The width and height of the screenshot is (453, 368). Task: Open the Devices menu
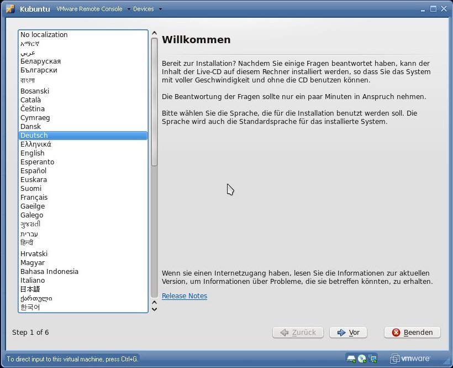[x=148, y=9]
